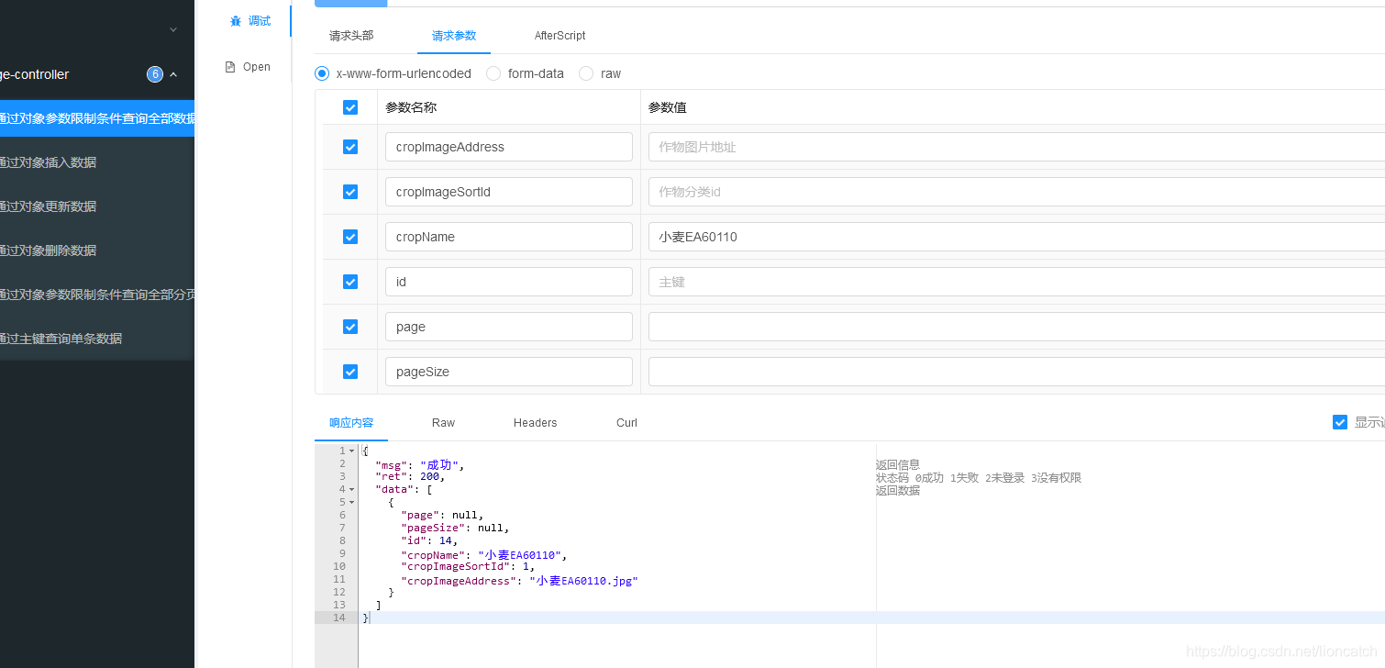Toggle the 显示说明 checkbox
The width and height of the screenshot is (1385, 668).
click(1340, 422)
